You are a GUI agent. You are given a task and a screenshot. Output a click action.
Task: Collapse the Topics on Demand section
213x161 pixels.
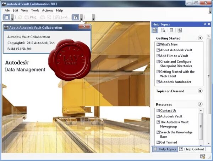(x=200, y=91)
